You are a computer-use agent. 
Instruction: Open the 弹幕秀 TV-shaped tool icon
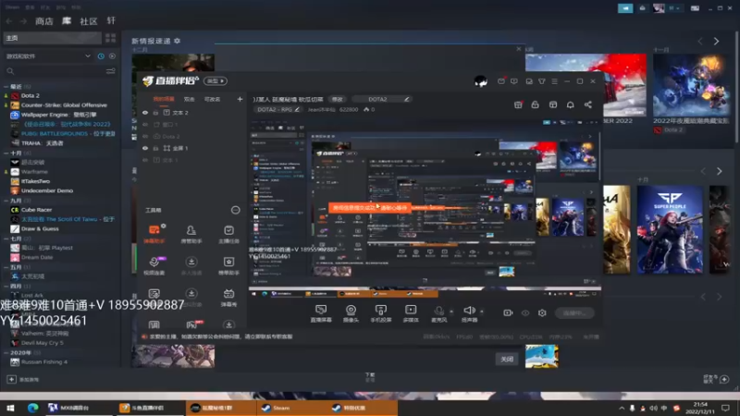pos(228,298)
